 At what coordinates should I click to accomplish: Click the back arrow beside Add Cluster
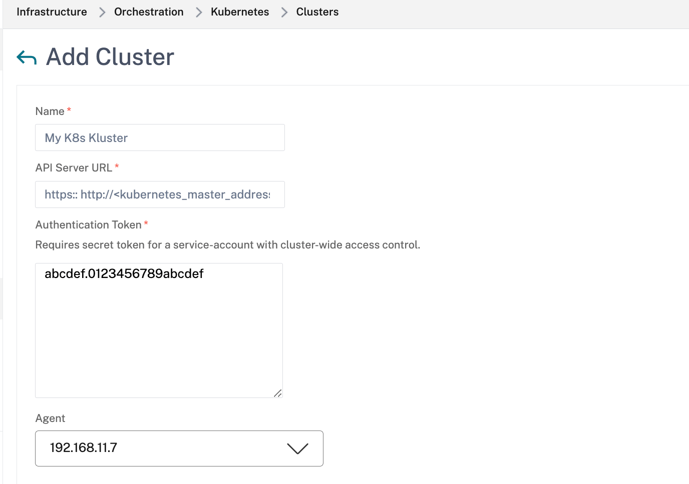click(x=27, y=57)
